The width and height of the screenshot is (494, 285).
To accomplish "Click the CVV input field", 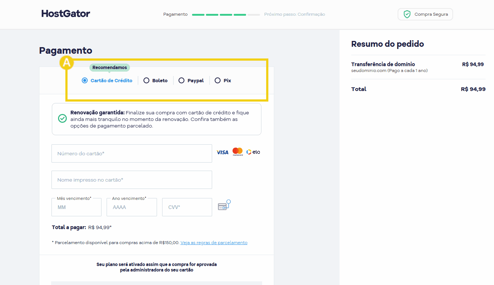I will pyautogui.click(x=187, y=207).
